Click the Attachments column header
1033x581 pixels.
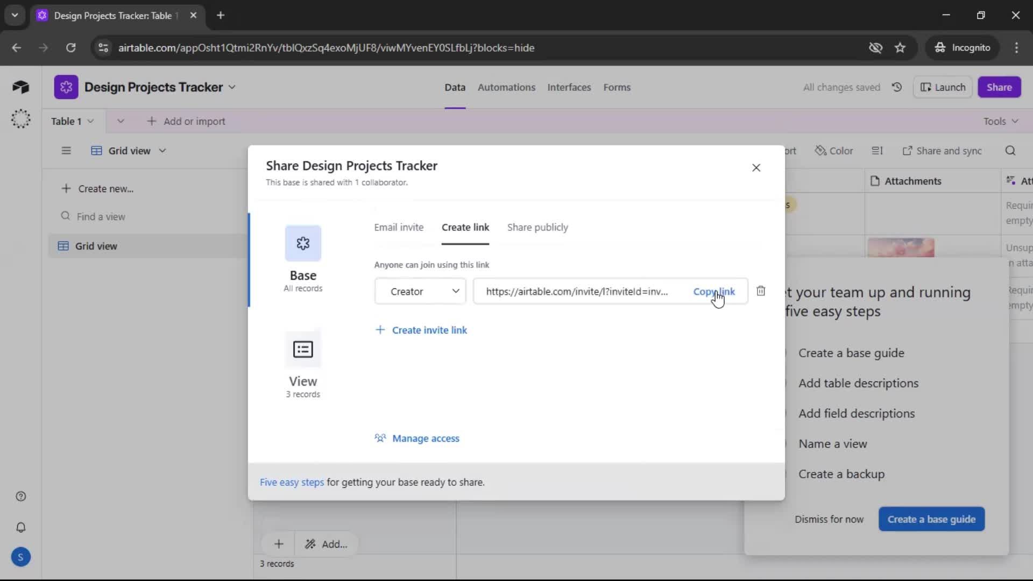(932, 181)
